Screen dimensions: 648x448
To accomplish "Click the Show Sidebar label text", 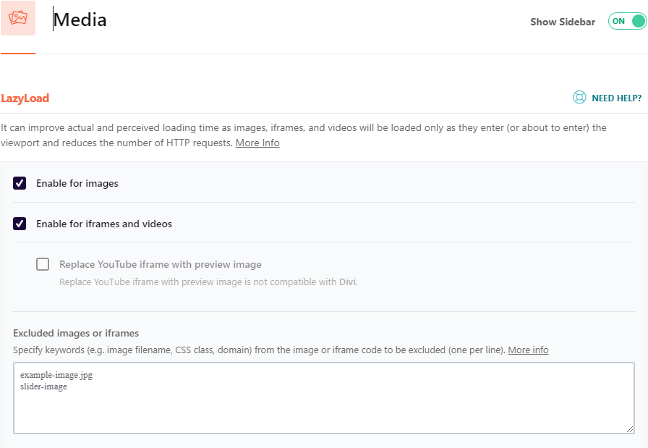I will pyautogui.click(x=562, y=22).
